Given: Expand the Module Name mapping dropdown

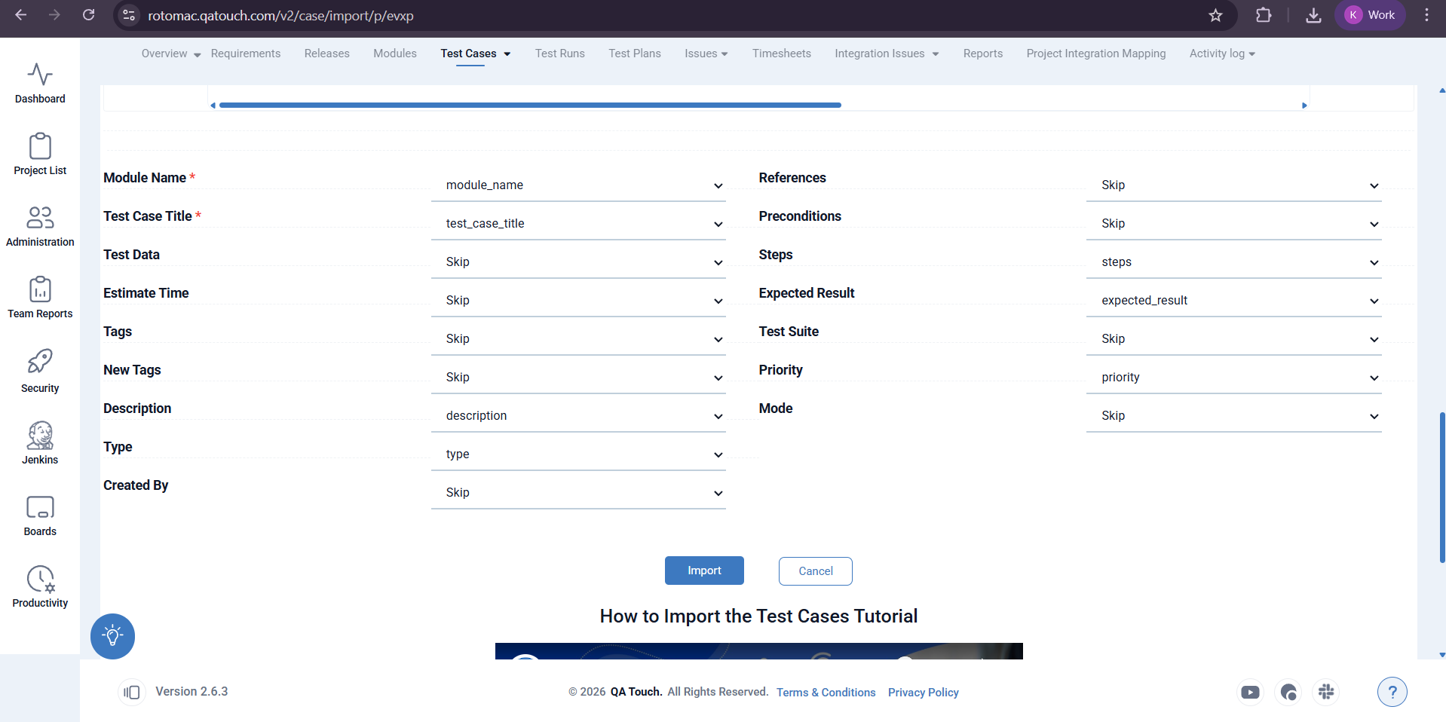Looking at the screenshot, I should [578, 185].
